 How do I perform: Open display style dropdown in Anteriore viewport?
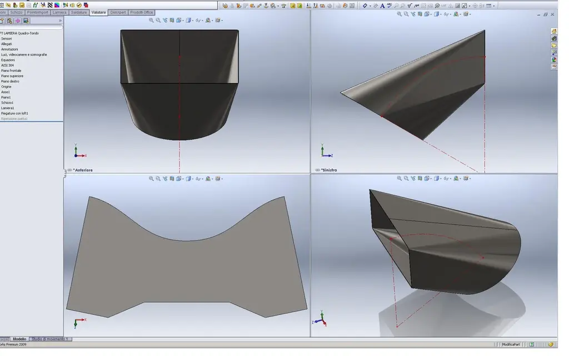pos(189,21)
